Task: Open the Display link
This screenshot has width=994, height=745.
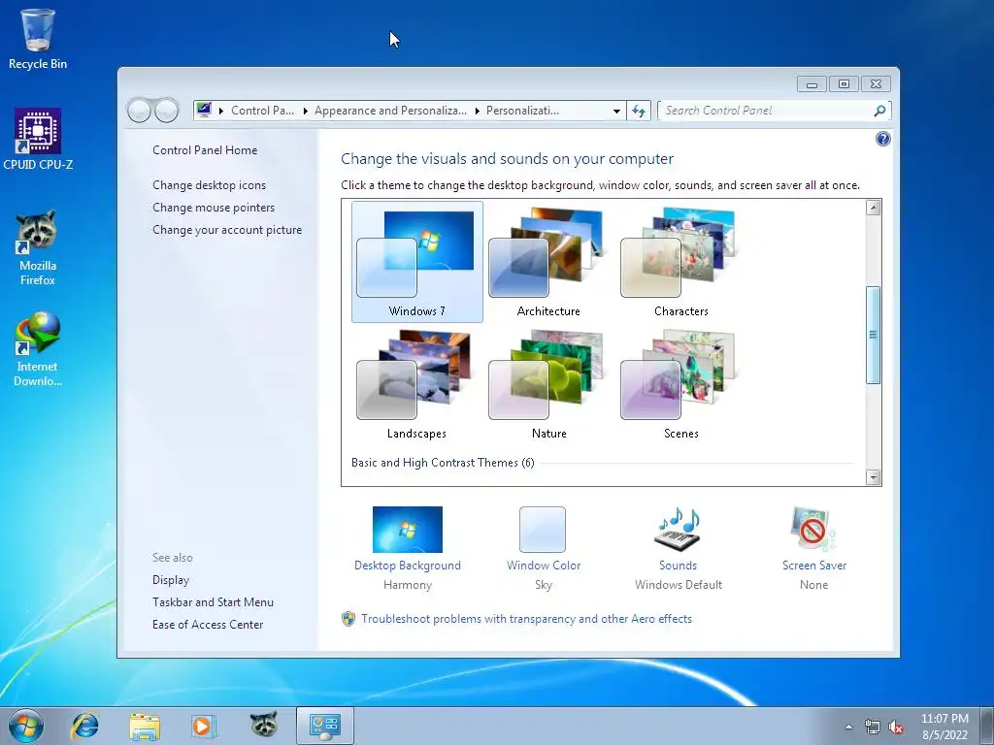Action: pyautogui.click(x=171, y=580)
